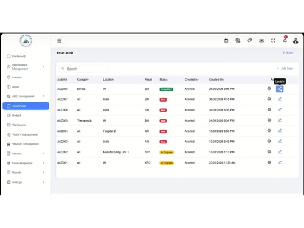Open the hamburger menu icon
304x228 pixels.
tap(59, 41)
